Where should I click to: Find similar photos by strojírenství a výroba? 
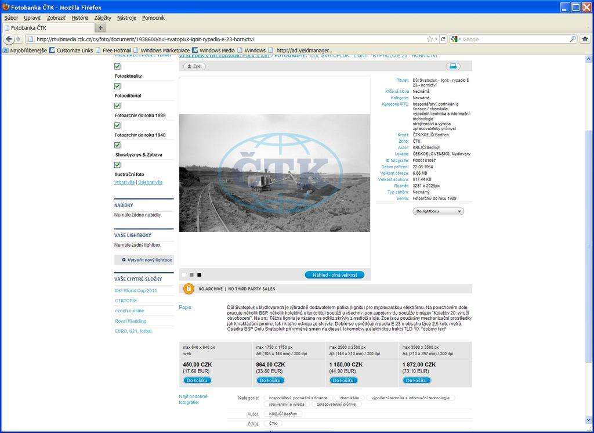[x=287, y=404]
